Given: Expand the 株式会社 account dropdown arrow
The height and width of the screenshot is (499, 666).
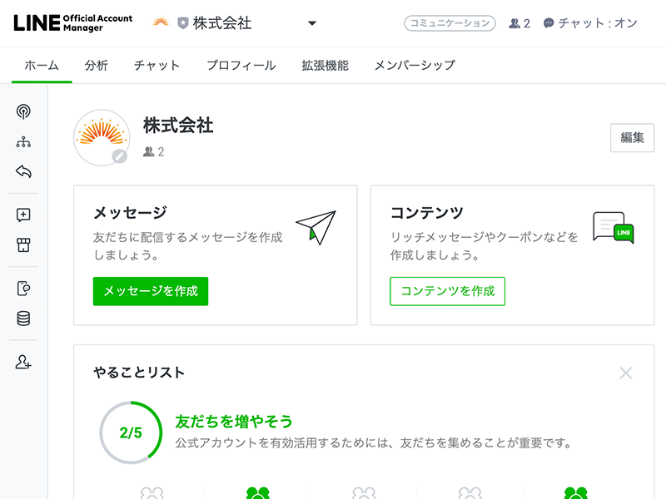Looking at the screenshot, I should [x=312, y=23].
